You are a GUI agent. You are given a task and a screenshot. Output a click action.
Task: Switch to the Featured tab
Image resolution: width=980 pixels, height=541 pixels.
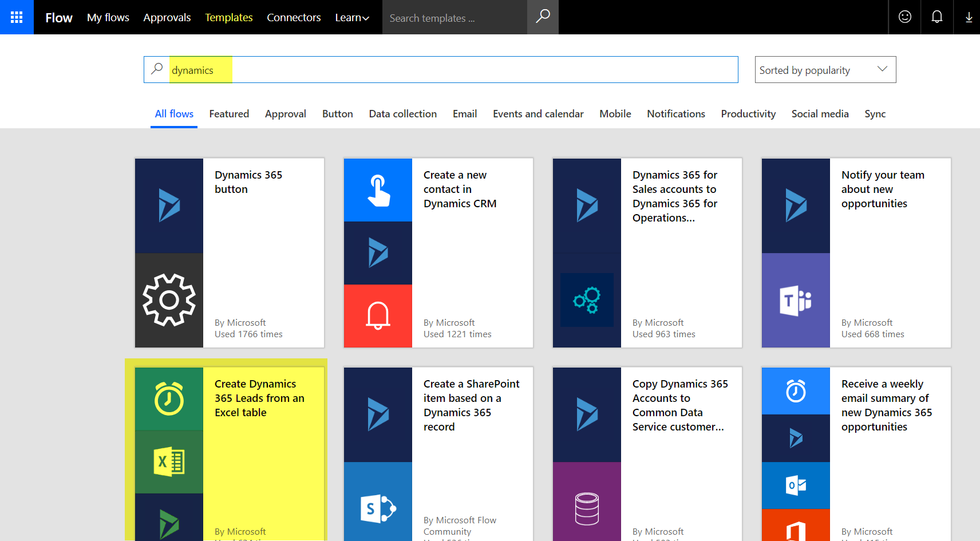(229, 114)
